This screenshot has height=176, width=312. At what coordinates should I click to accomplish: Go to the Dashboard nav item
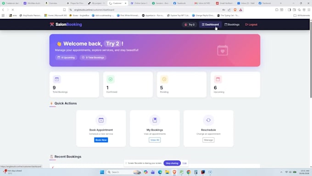point(210,24)
